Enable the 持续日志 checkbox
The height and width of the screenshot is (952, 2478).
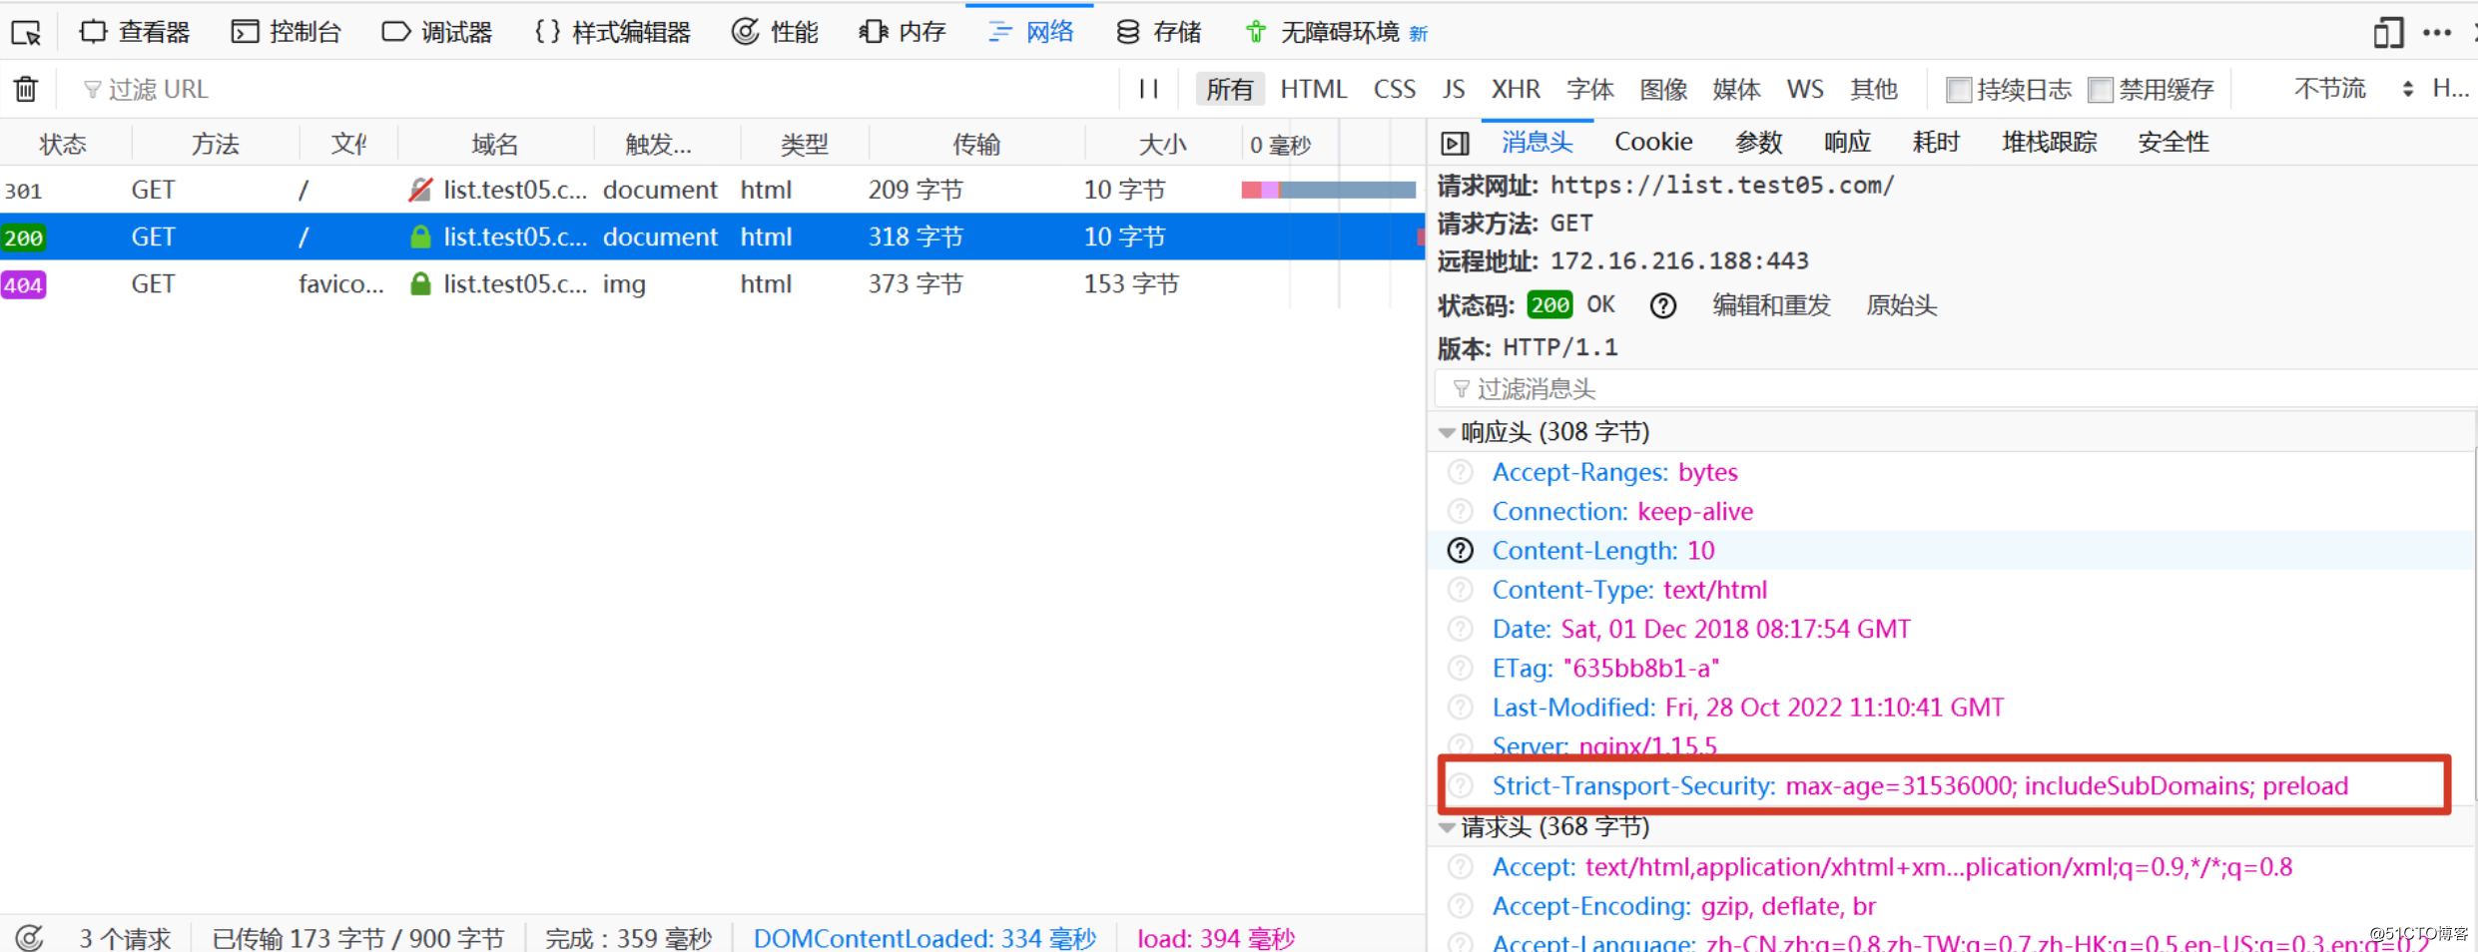click(1959, 90)
